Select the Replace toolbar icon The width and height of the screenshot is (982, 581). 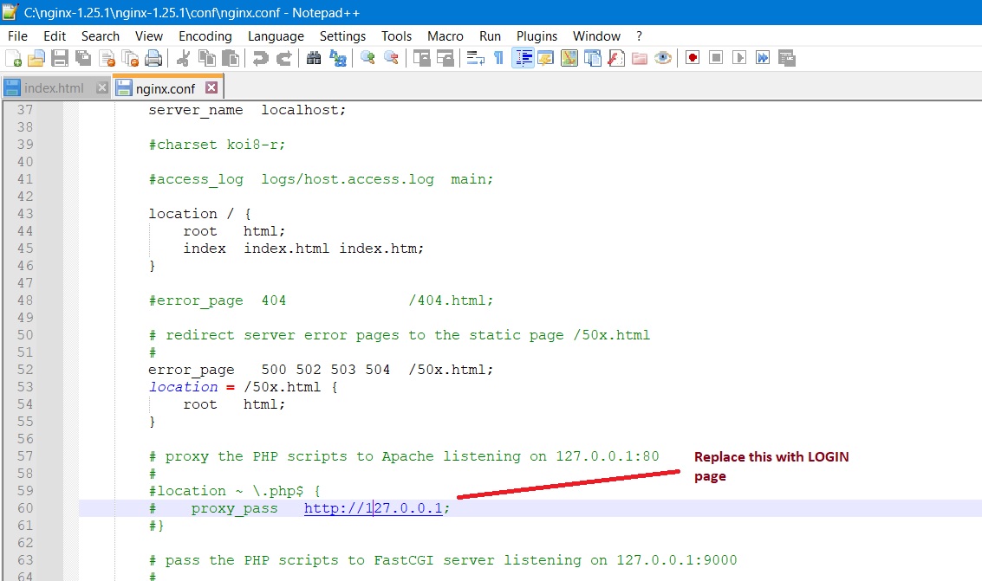click(x=338, y=58)
